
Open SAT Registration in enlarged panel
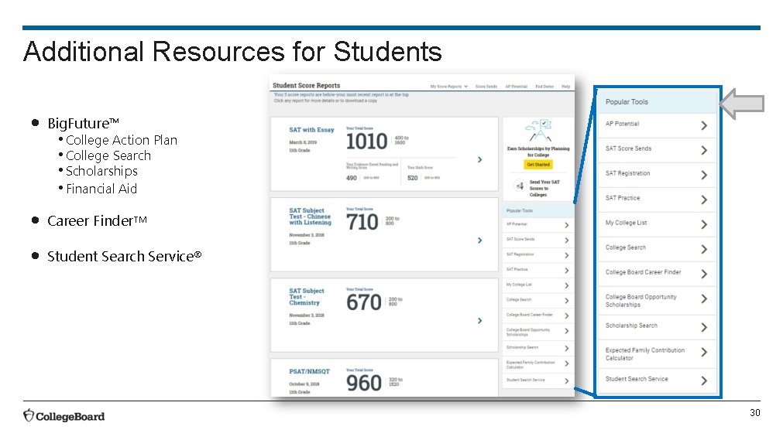pyautogui.click(x=627, y=173)
